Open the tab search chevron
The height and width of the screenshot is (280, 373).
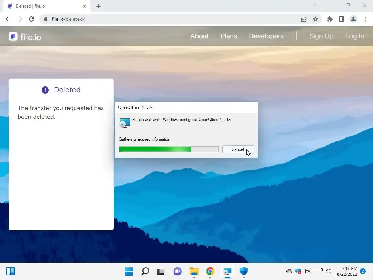pos(314,5)
